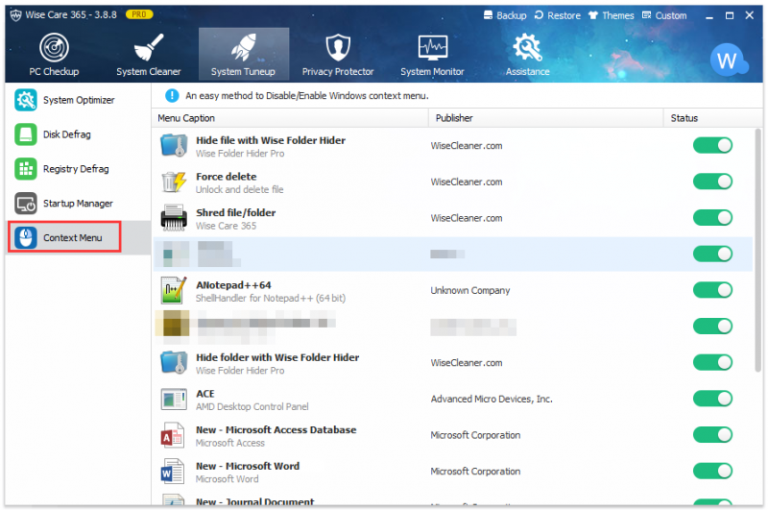Click WiseCleaner.com beside Shred file/folder
The width and height of the screenshot is (768, 510).
[467, 218]
